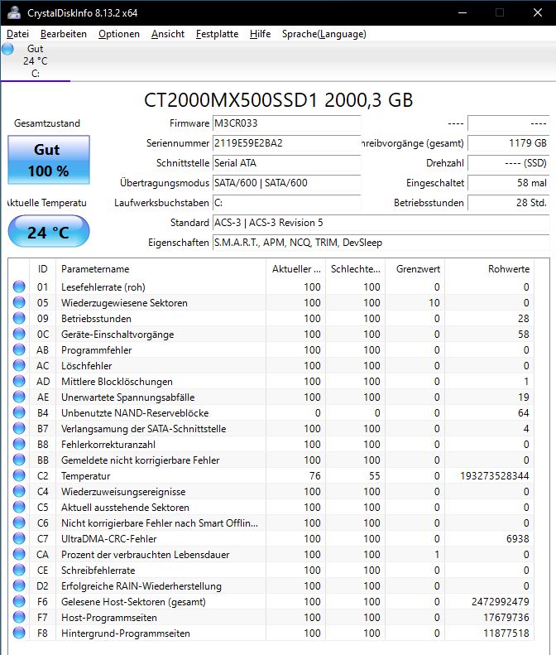Click status orb of Geräte-Einschaltvorgänge row

(19, 334)
